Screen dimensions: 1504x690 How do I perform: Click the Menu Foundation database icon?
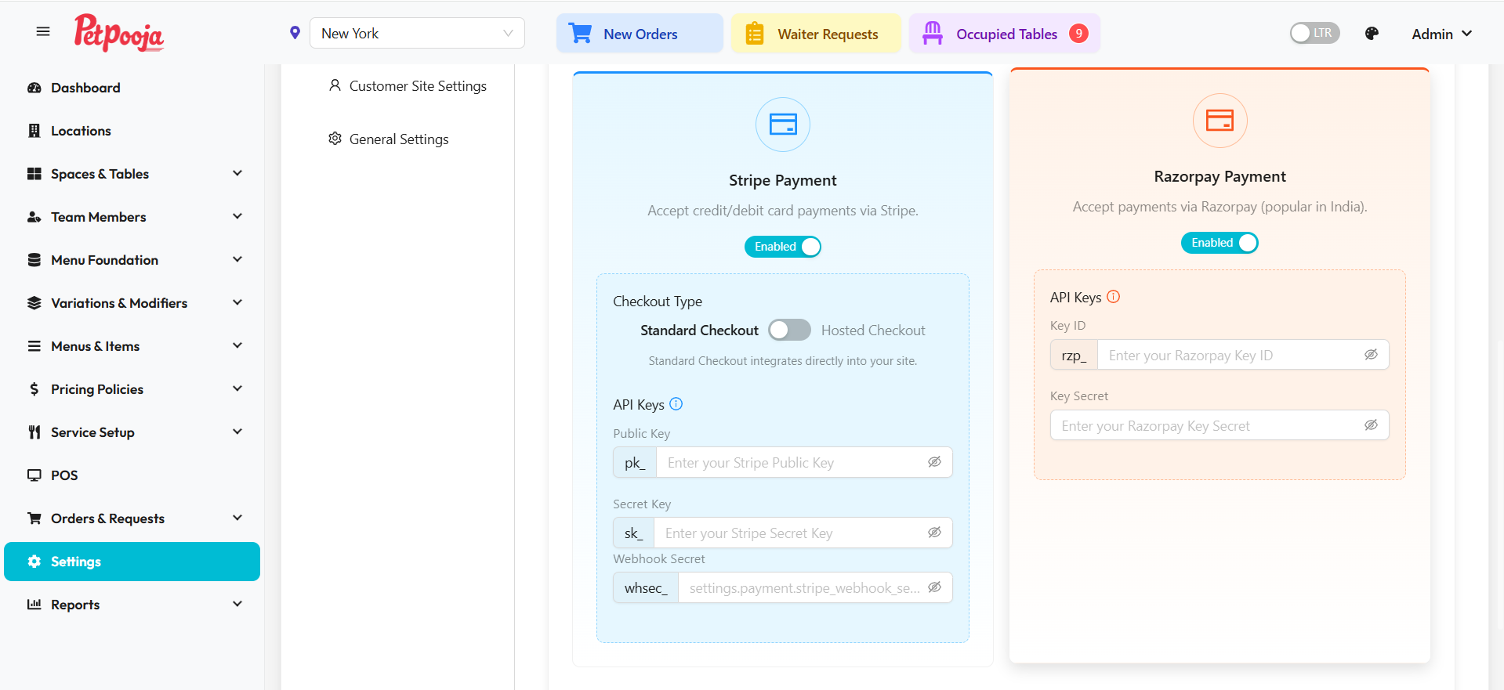tap(34, 260)
